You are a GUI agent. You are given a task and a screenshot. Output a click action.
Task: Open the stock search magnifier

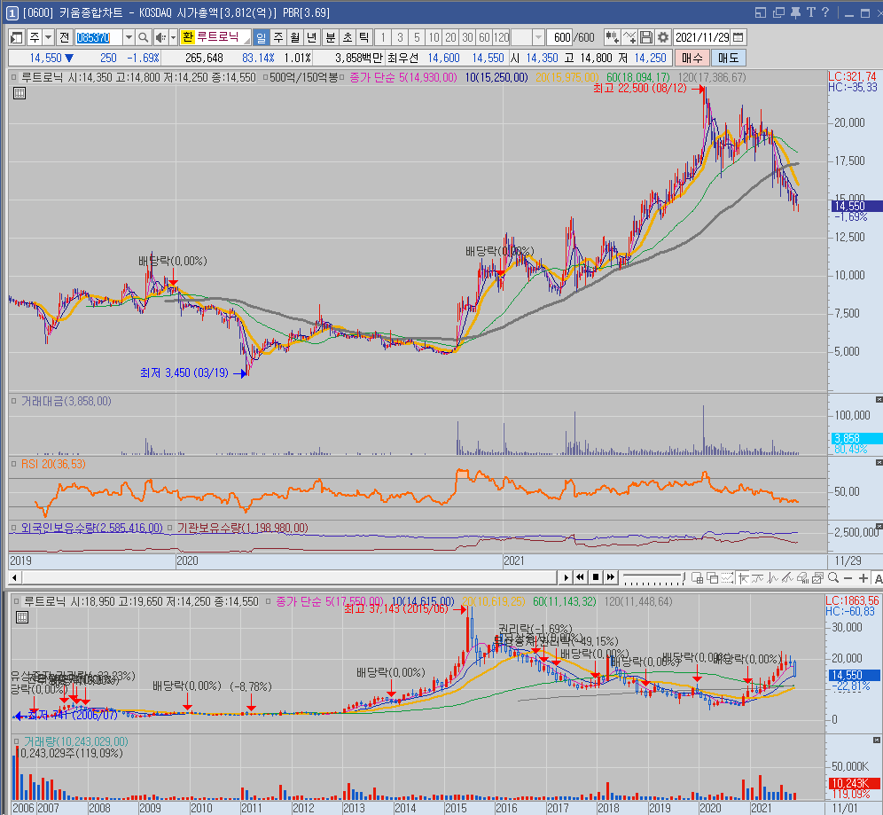pyautogui.click(x=143, y=37)
